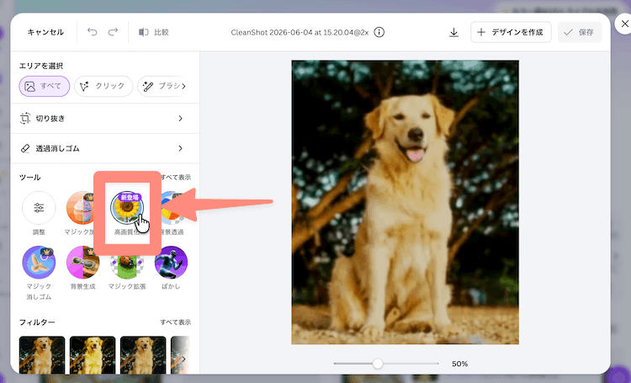Undo the last edit
The image size is (631, 383).
(93, 32)
